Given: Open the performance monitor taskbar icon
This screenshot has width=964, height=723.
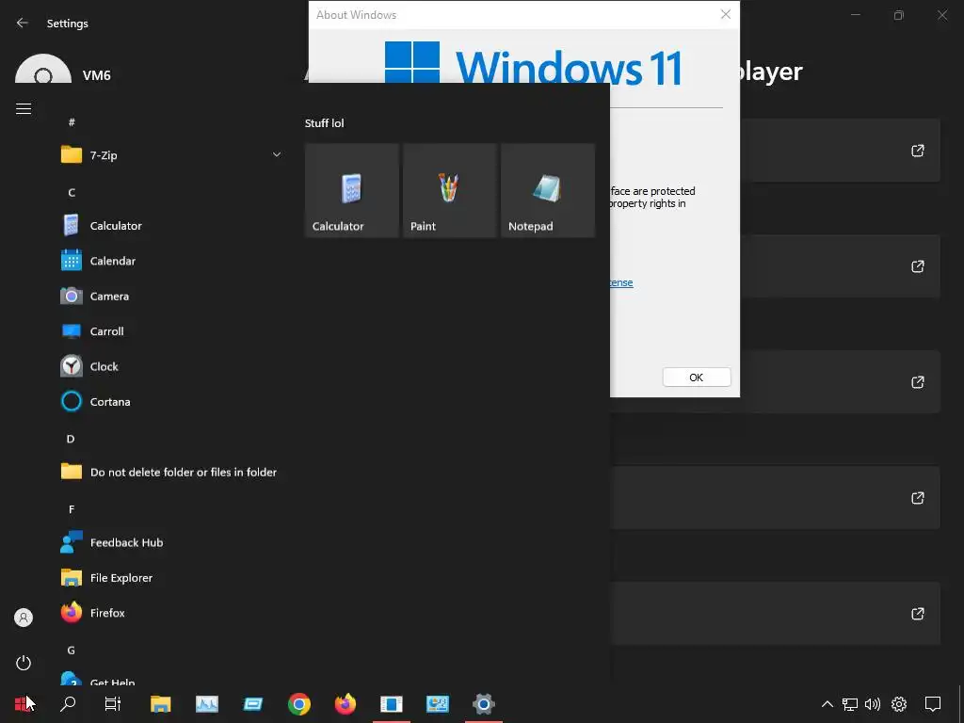Looking at the screenshot, I should pos(206,704).
